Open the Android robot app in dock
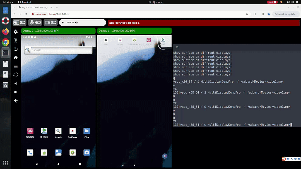This screenshot has width=301, height=169. click(x=72, y=153)
